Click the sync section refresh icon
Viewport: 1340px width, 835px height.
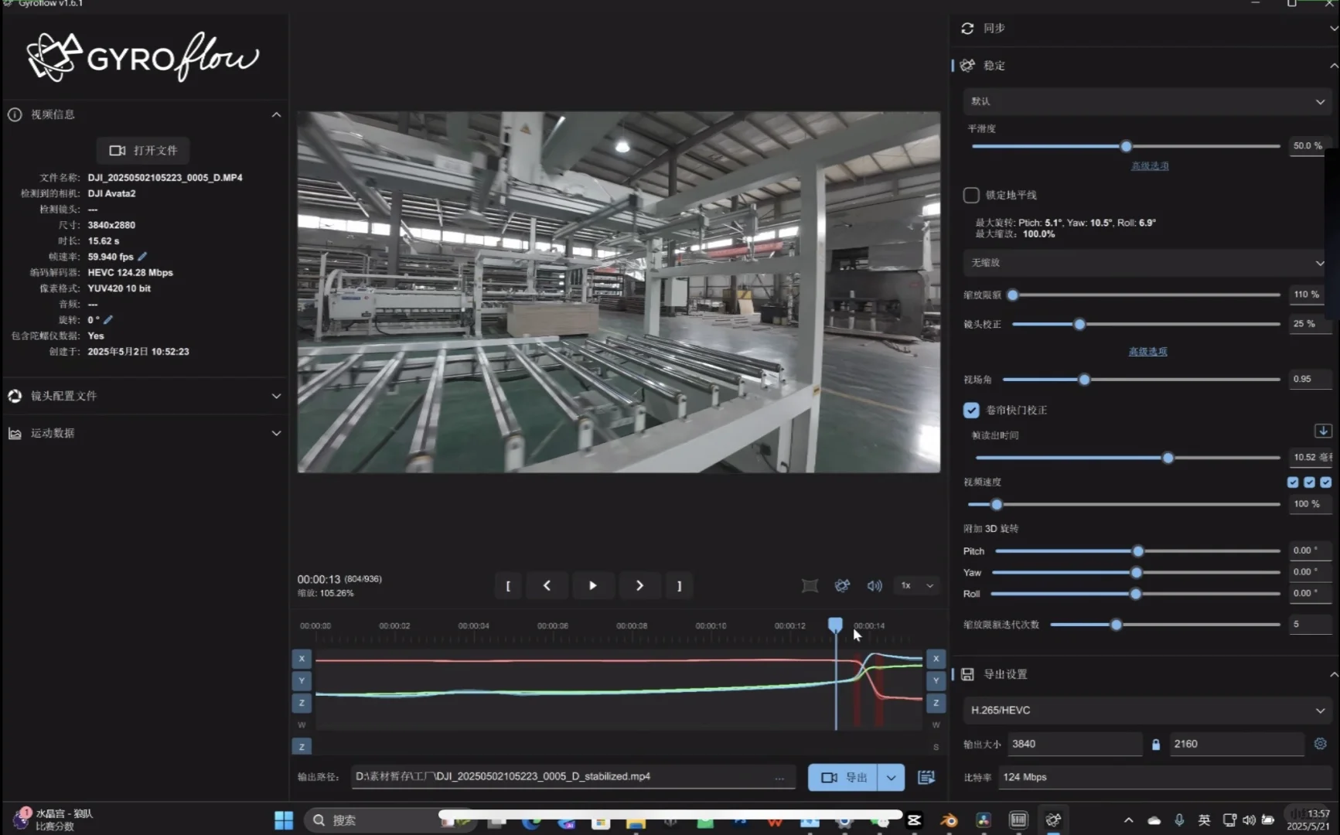tap(967, 29)
